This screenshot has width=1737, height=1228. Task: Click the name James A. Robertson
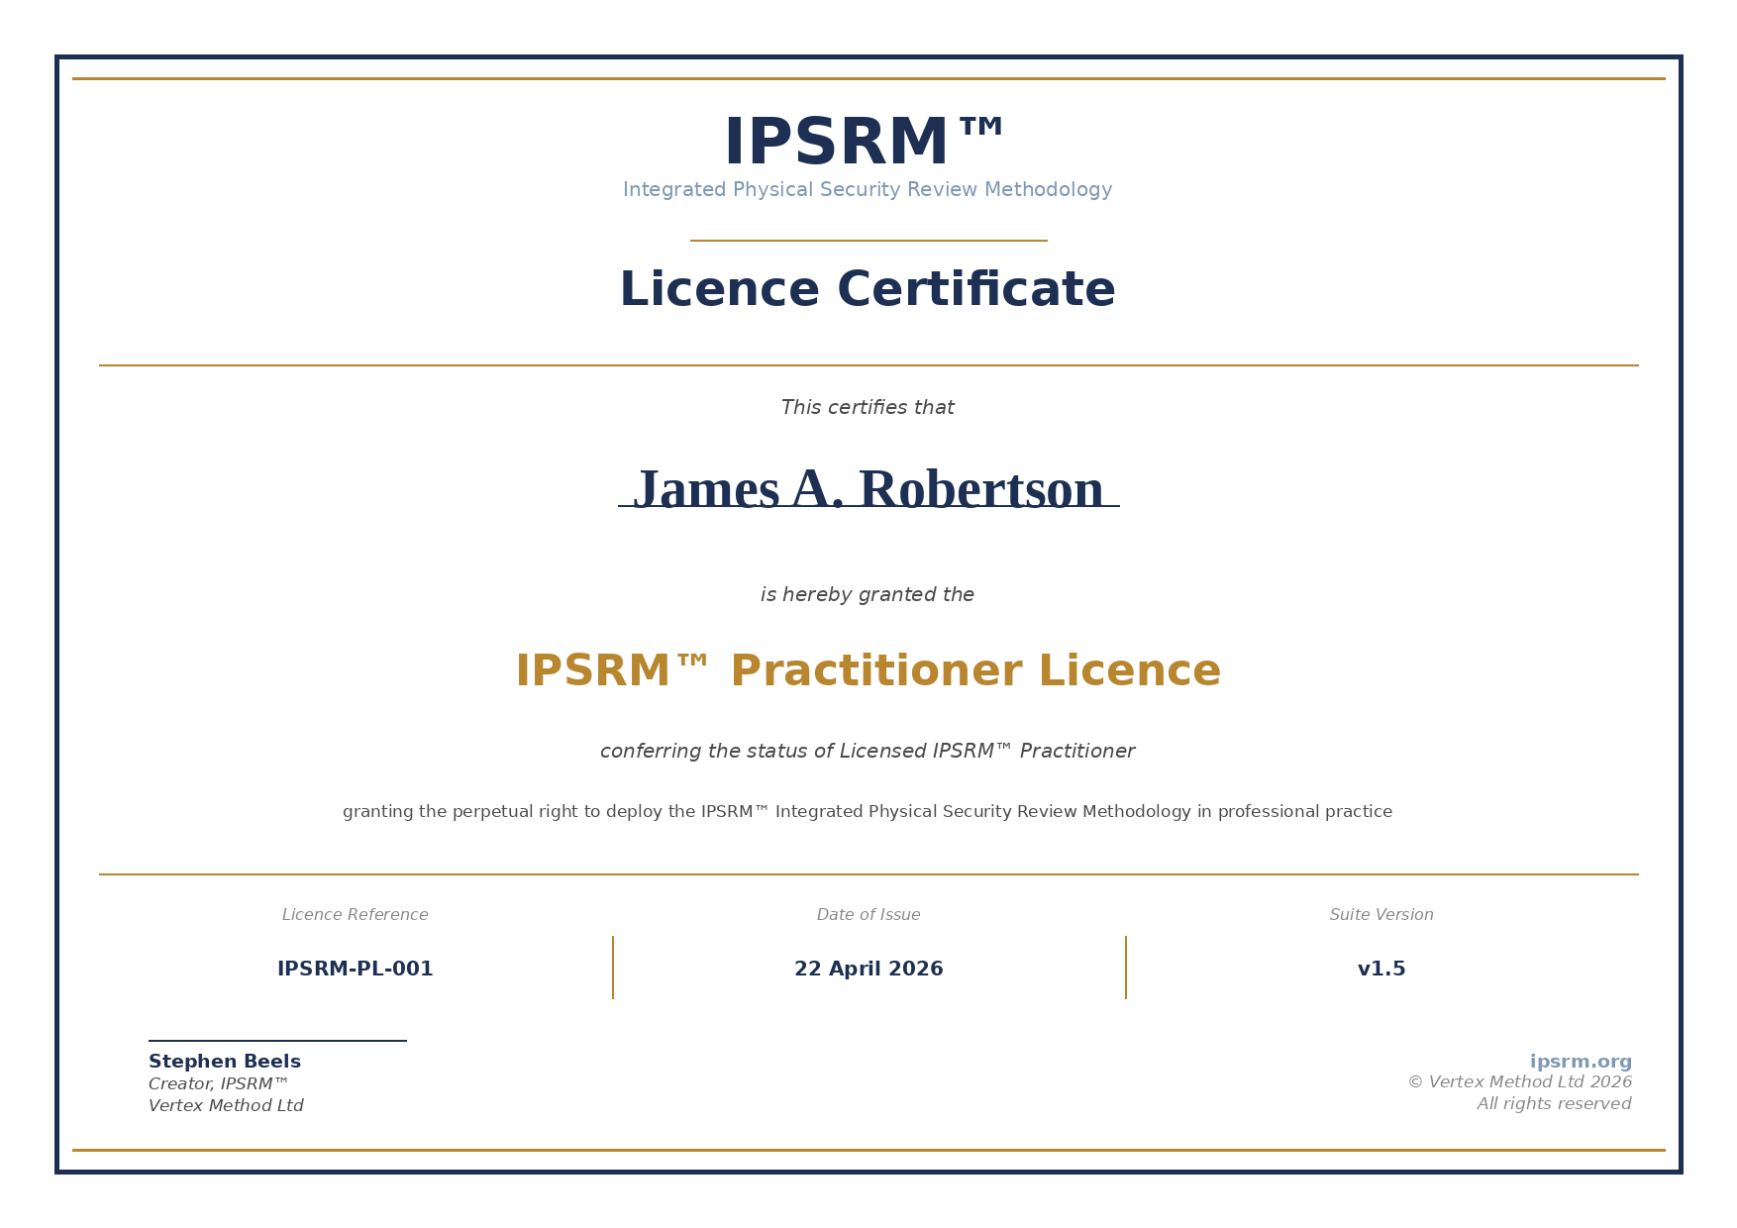[x=868, y=490]
